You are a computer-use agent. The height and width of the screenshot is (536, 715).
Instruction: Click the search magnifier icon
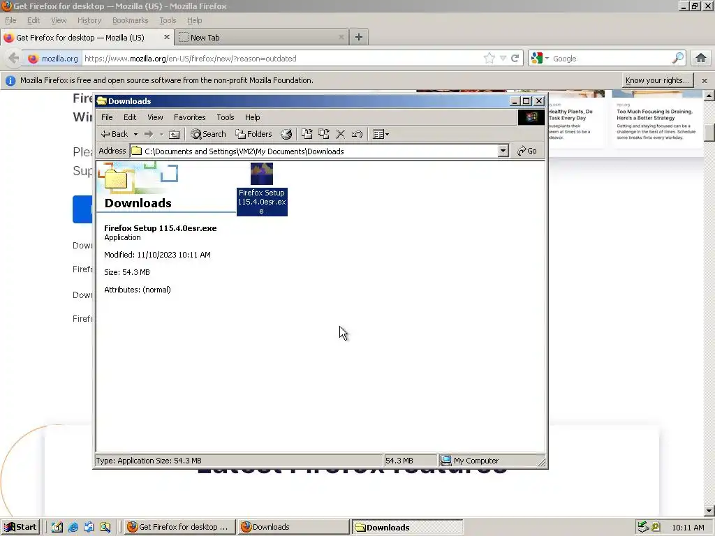678,58
